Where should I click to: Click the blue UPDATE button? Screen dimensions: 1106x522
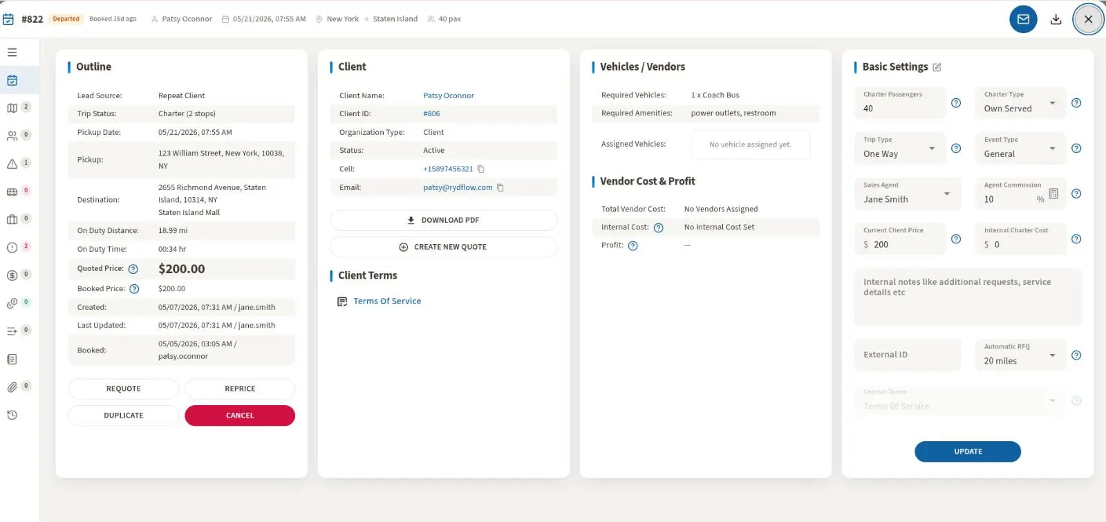click(x=968, y=451)
